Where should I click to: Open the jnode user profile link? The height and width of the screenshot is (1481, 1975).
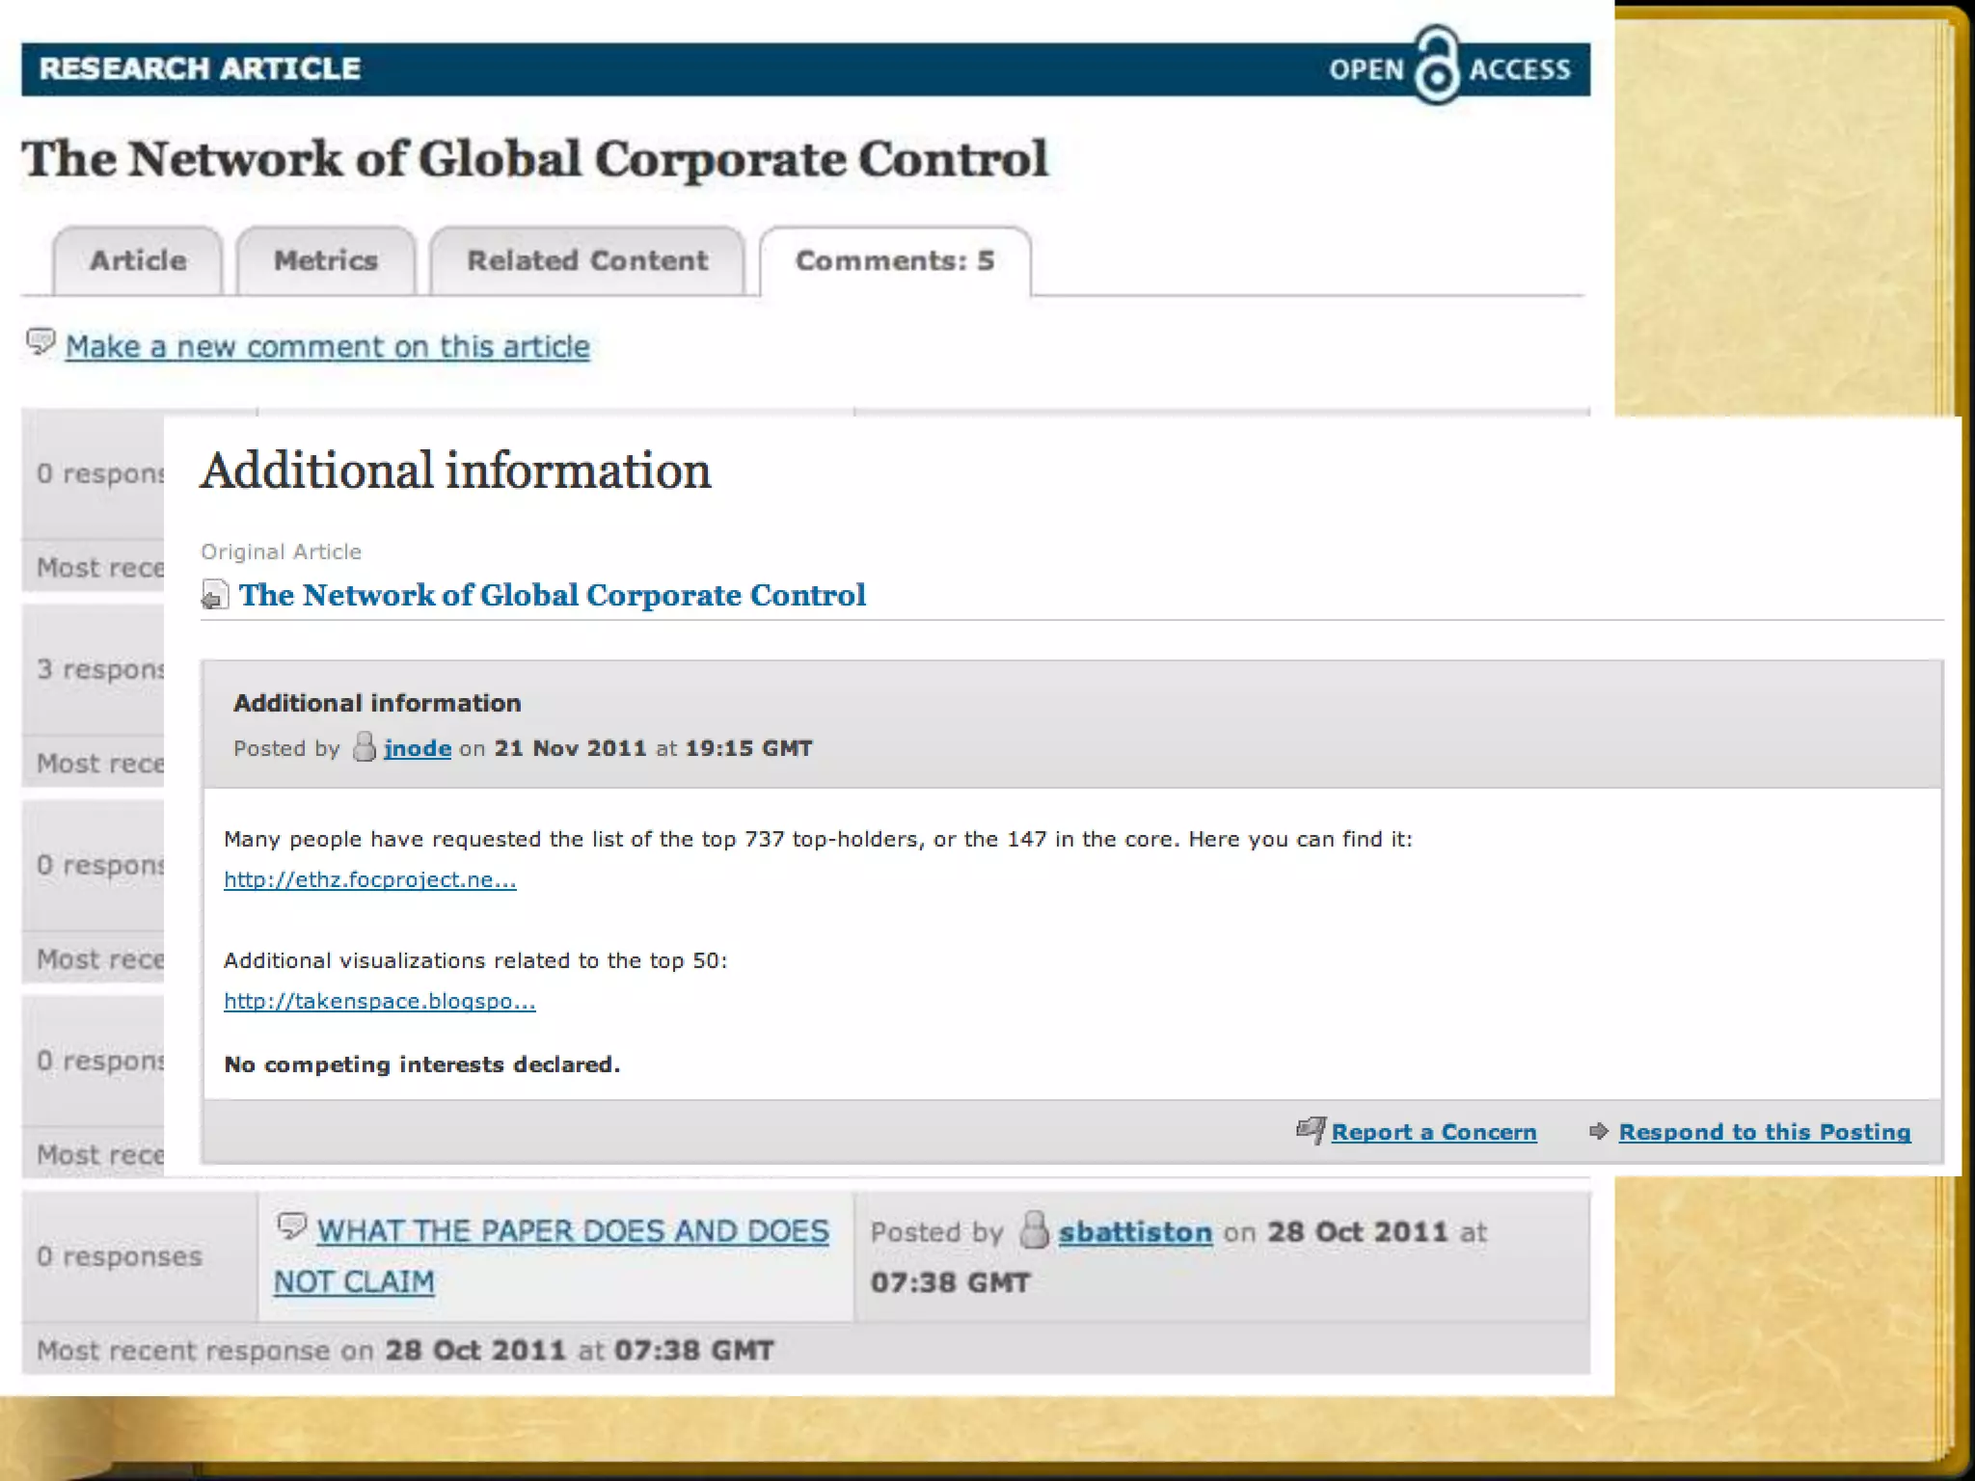point(418,748)
